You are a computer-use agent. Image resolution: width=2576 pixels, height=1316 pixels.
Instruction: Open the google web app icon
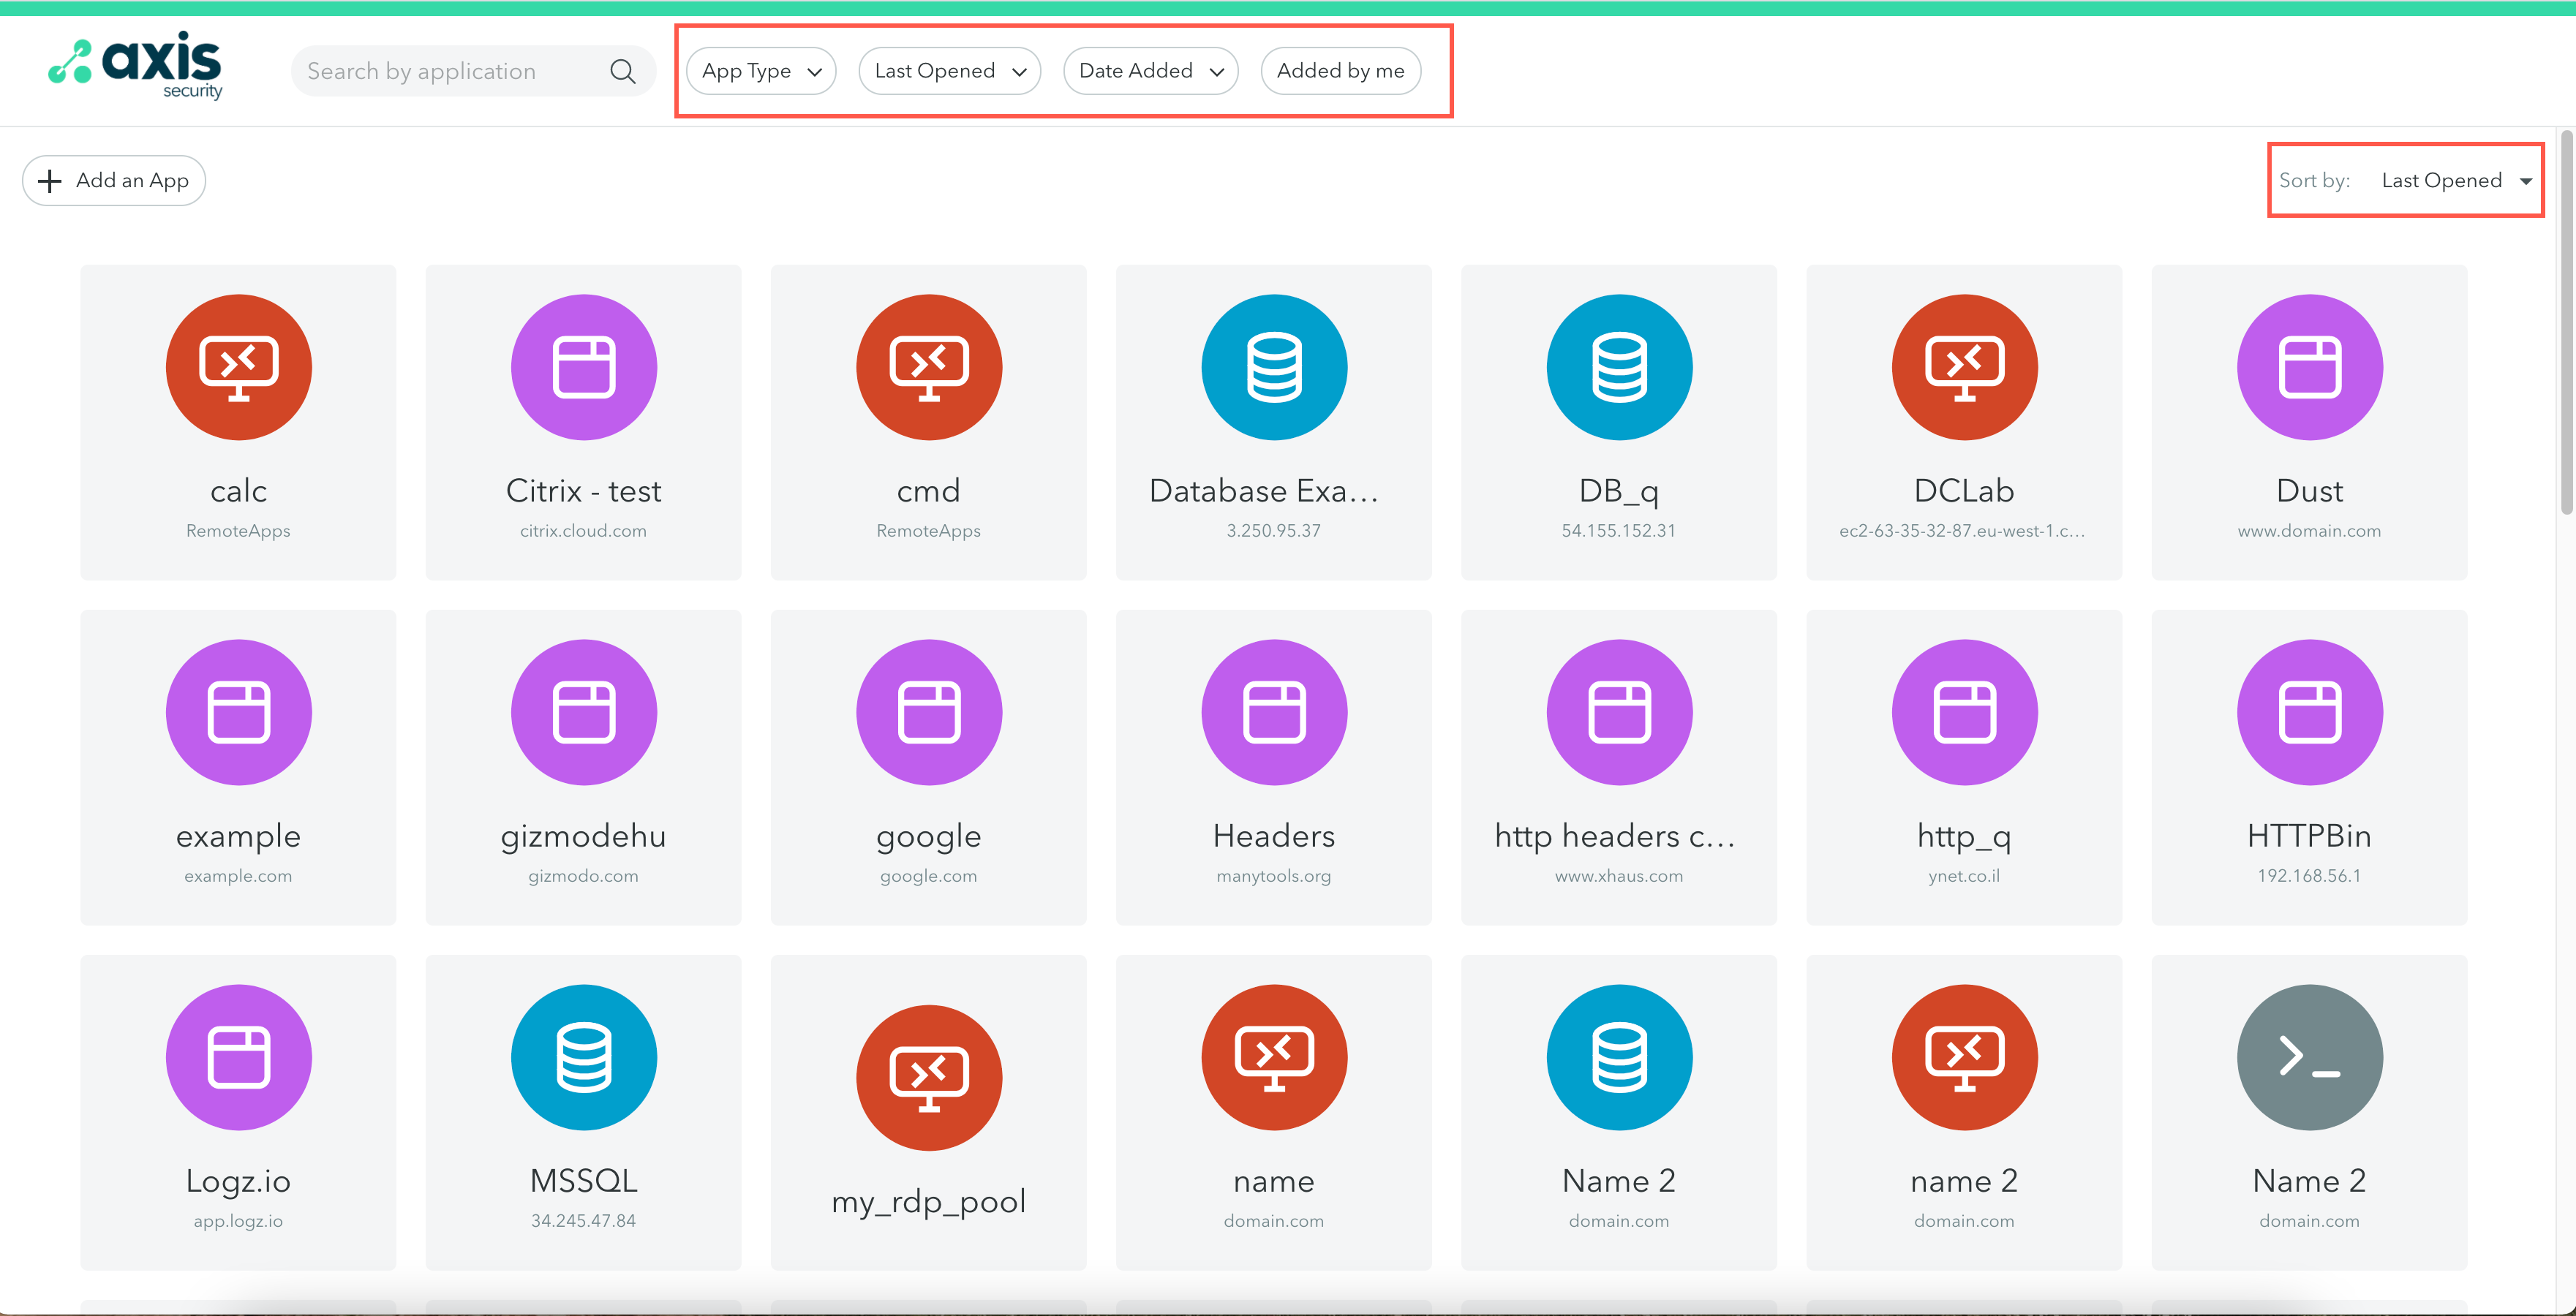pos(929,711)
